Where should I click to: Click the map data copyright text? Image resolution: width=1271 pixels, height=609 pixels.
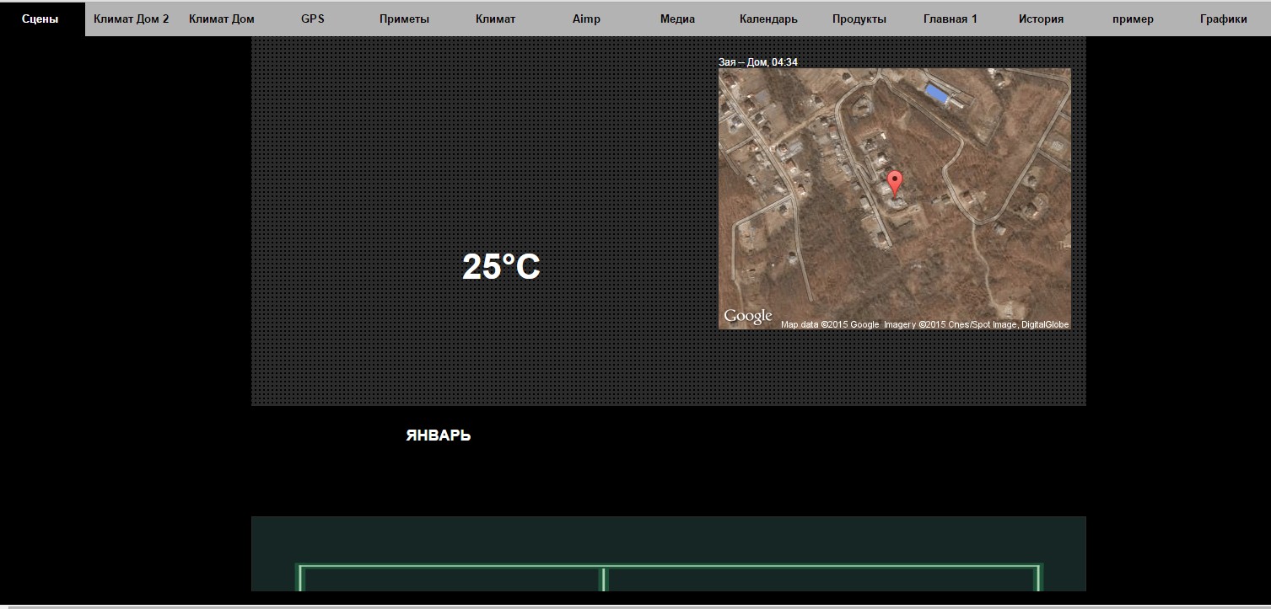tap(924, 324)
